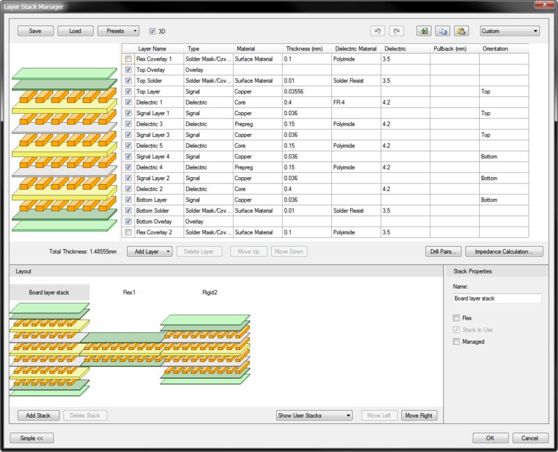Confirm with the OK button
Screen dimensions: 558x452
click(490, 438)
